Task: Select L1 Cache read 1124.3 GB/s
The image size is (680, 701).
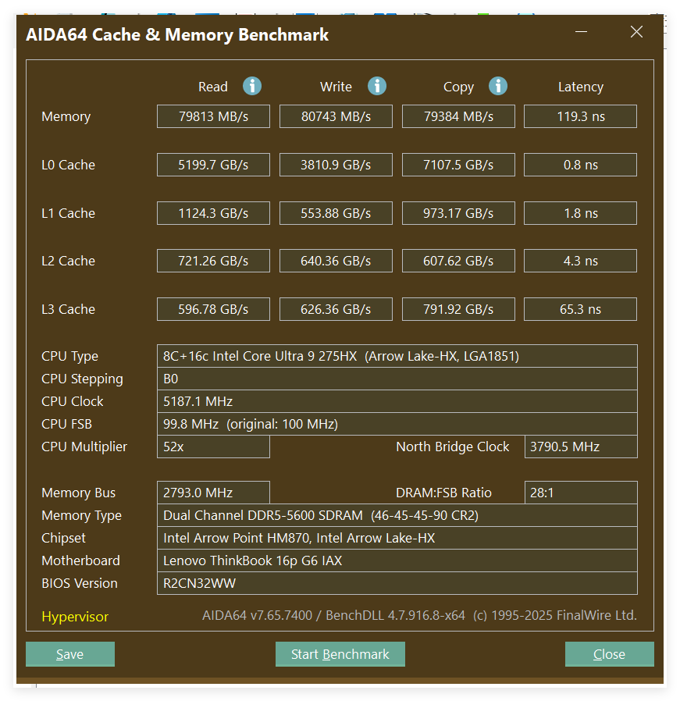Action: click(213, 213)
